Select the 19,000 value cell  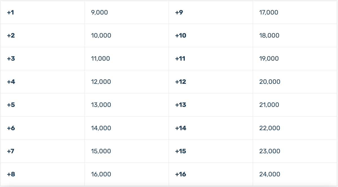(295, 58)
